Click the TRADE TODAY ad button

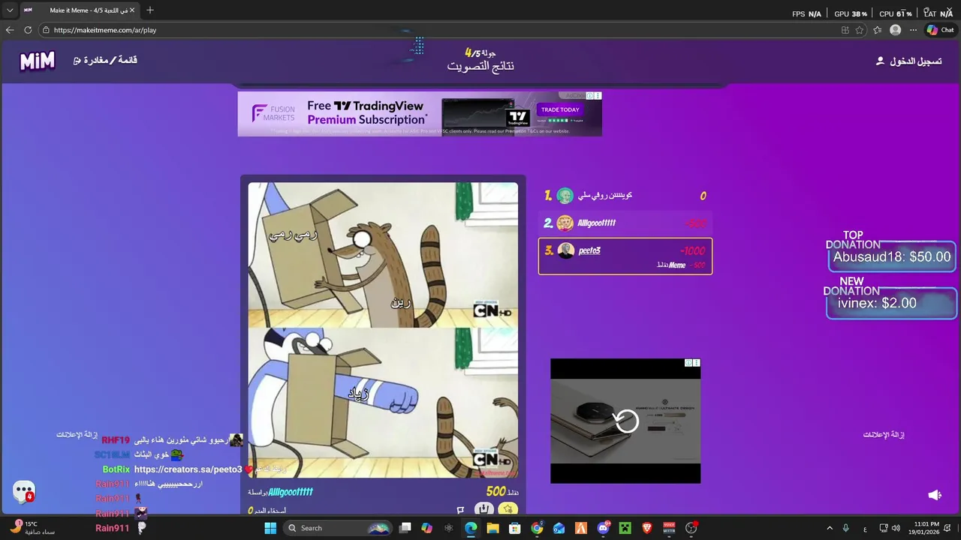tap(560, 109)
